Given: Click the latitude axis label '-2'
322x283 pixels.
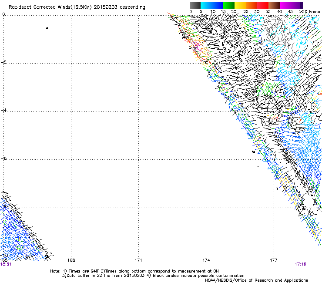Looking at the screenshot, I should (3, 62).
